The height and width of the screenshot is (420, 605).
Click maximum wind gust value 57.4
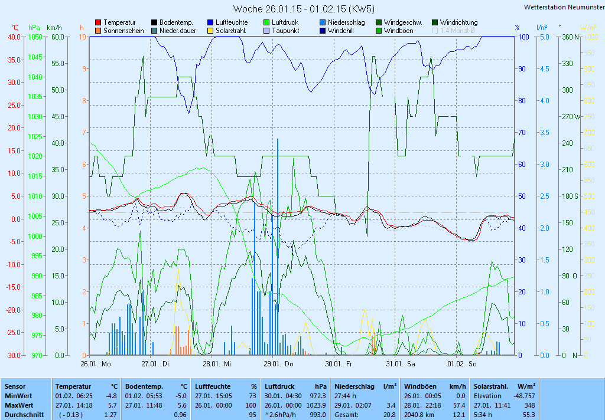click(x=459, y=405)
